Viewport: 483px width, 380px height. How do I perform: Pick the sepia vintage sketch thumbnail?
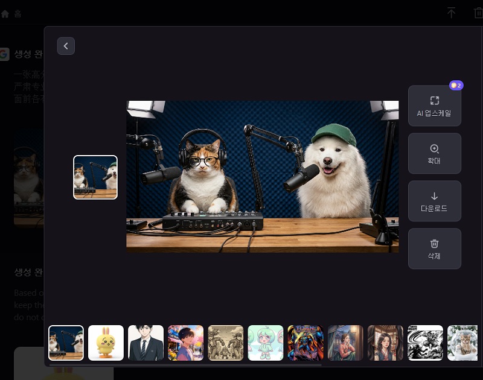pos(226,343)
